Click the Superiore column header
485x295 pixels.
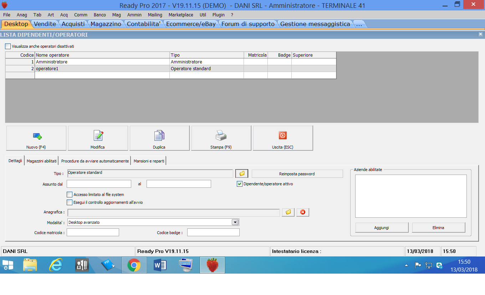(x=314, y=55)
